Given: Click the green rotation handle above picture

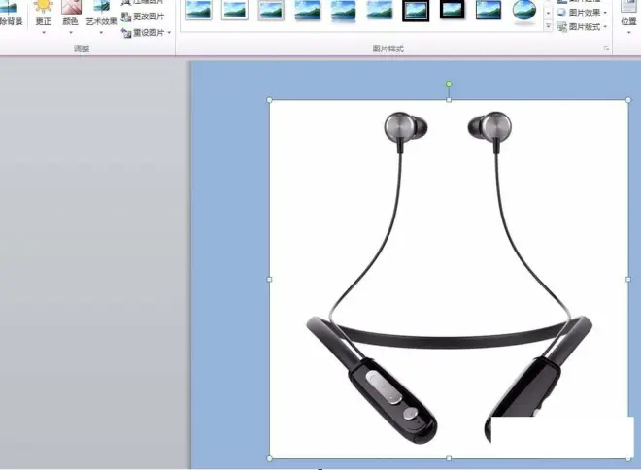Looking at the screenshot, I should click(449, 84).
